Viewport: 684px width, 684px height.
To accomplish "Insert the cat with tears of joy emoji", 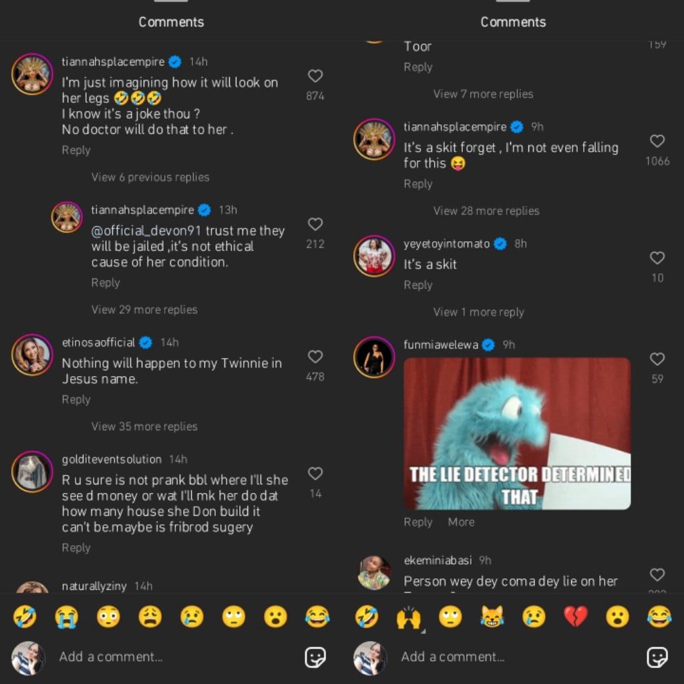I will point(492,617).
